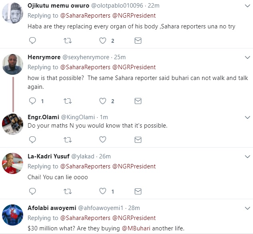Like La-Kadri Yusuf's 'Chai!' tweet
This screenshot has height=234, width=253.
[x=103, y=191]
